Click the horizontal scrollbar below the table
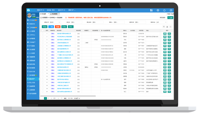Image resolution: width=199 pixels, height=115 pixels. coord(69,96)
